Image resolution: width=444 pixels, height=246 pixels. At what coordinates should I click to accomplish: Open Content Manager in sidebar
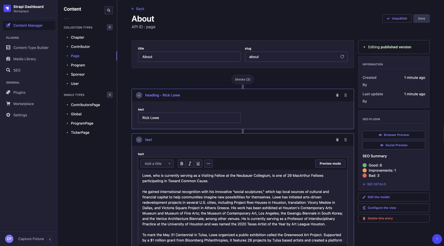click(x=29, y=25)
